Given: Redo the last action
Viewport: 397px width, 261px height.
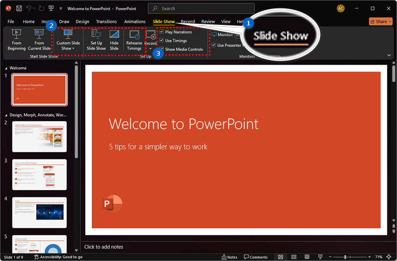Looking at the screenshot, I should [42, 8].
